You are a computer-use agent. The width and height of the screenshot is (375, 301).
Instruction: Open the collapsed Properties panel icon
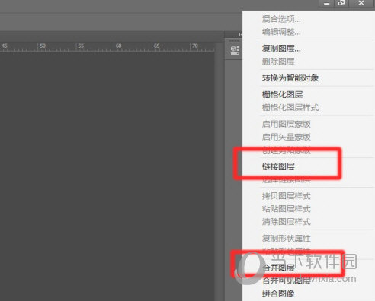click(x=235, y=50)
